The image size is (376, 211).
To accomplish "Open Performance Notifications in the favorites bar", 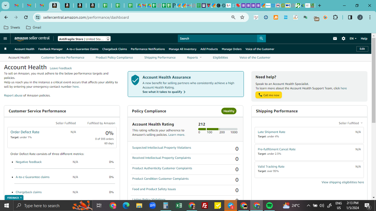I will coord(148,49).
